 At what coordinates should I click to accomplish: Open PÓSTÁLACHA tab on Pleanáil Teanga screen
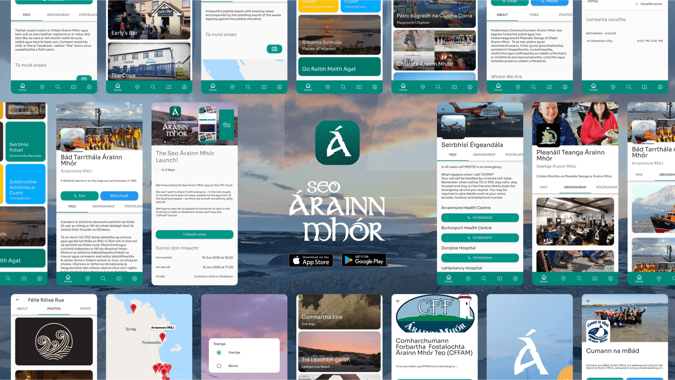[x=606, y=187]
